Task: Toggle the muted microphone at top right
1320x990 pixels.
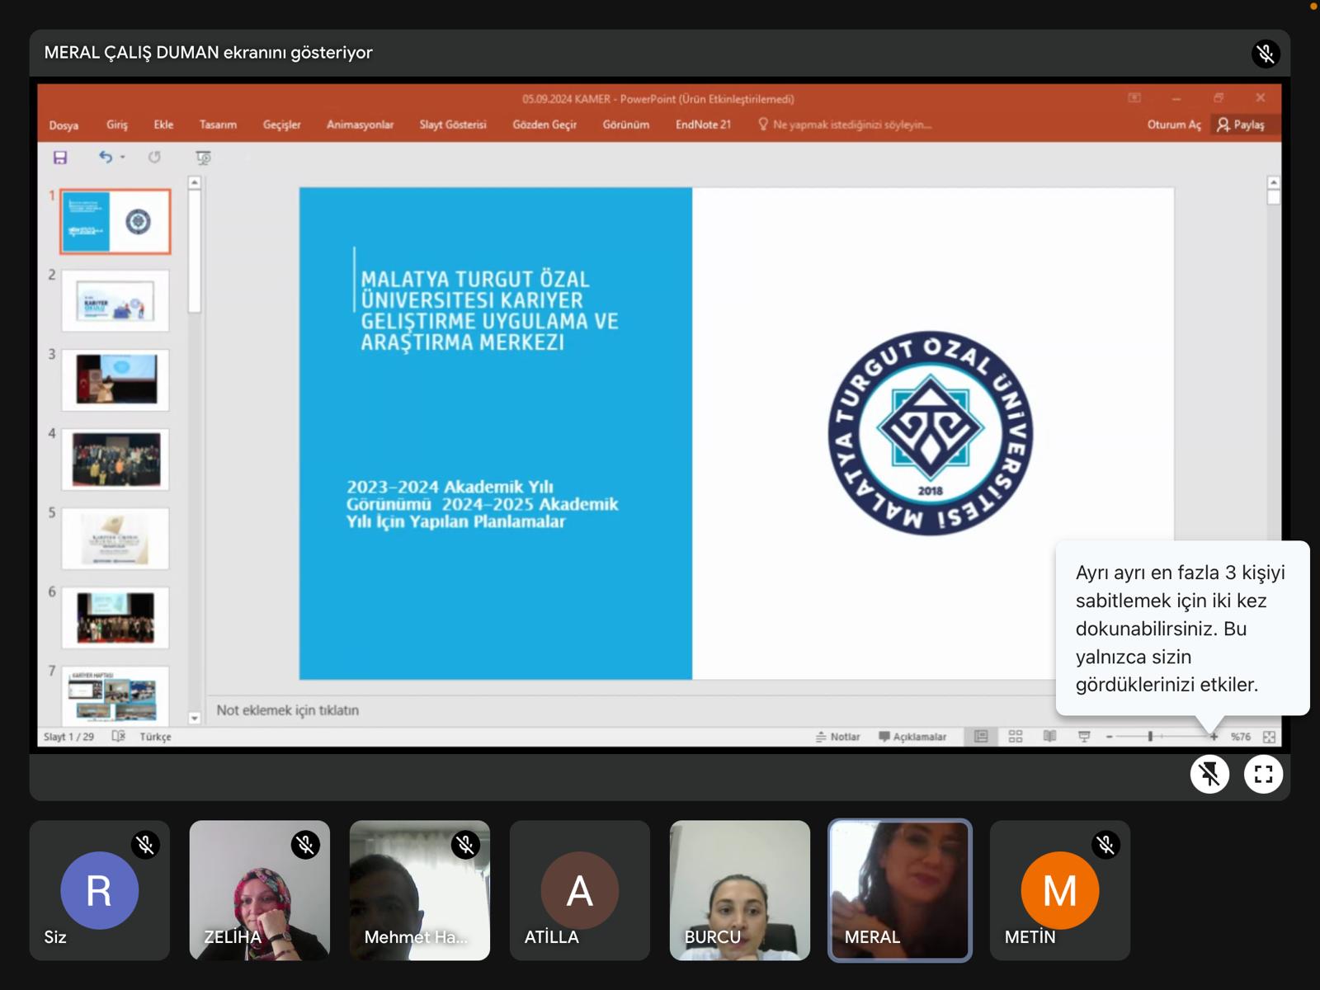Action: (1265, 54)
